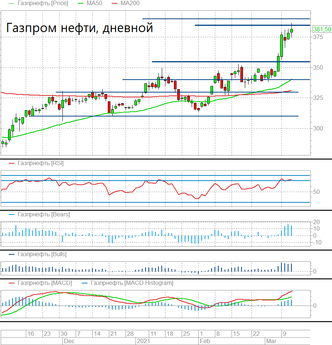
Task: Click date label 11 on time axis
Action: click(153, 334)
